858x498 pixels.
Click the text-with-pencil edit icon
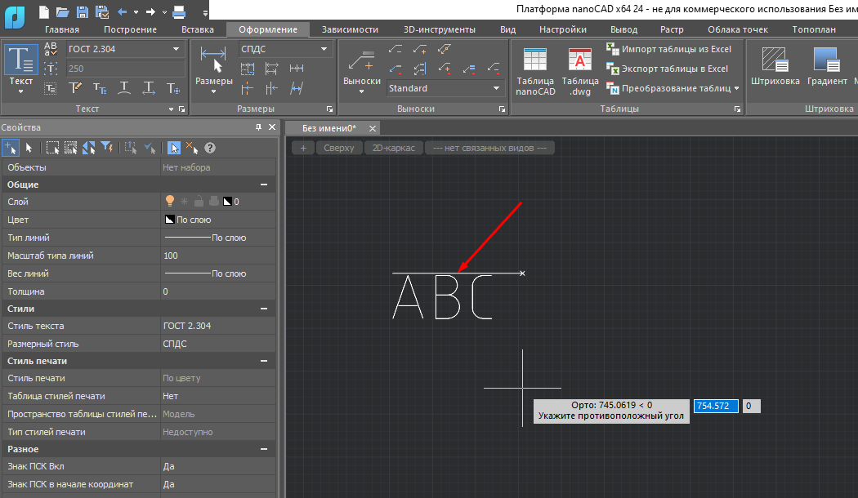coord(75,88)
